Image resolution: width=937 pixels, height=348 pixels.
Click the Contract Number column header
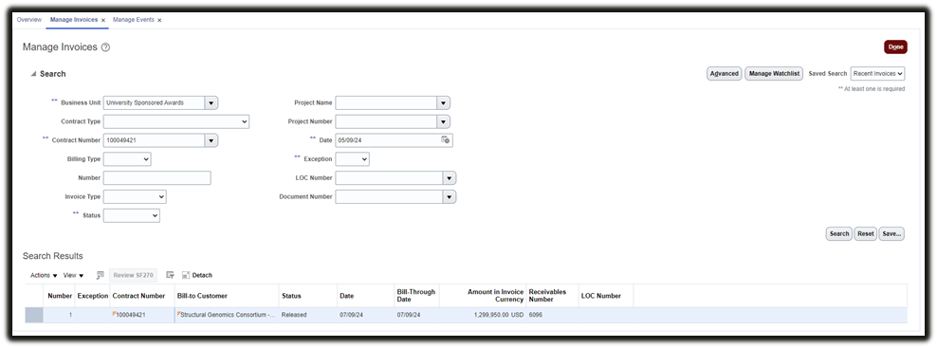[x=142, y=296]
